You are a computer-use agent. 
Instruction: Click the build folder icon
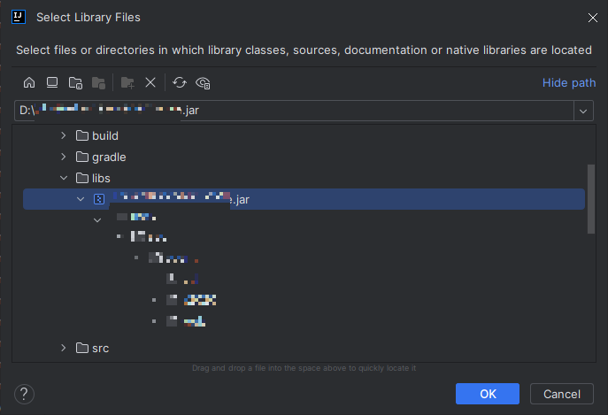tap(82, 135)
